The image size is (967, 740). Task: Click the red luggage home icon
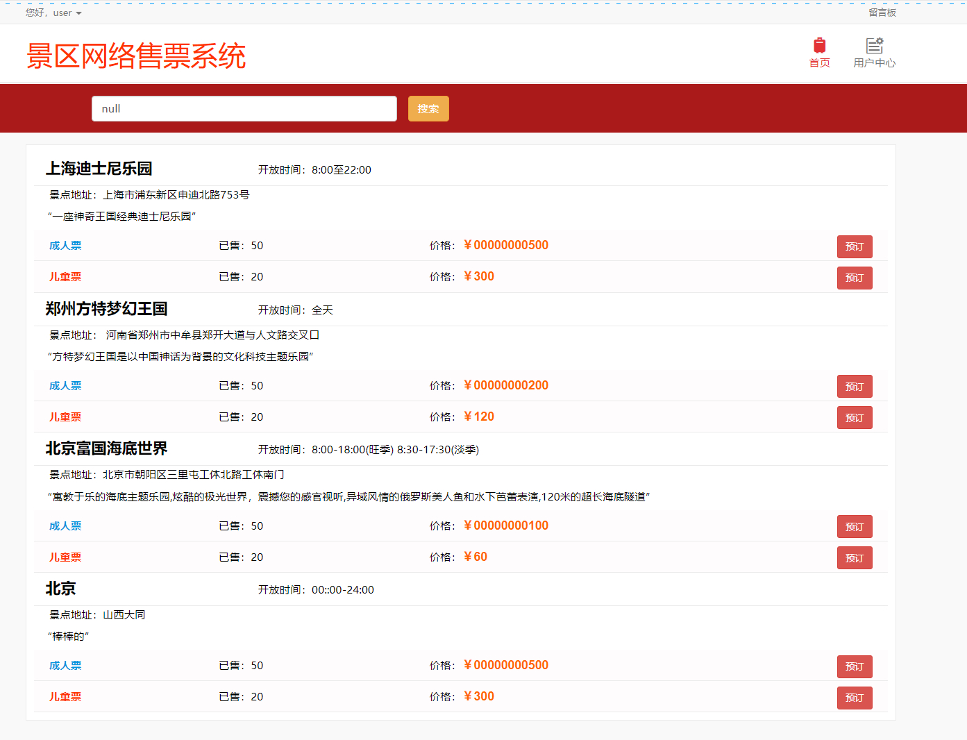point(820,46)
